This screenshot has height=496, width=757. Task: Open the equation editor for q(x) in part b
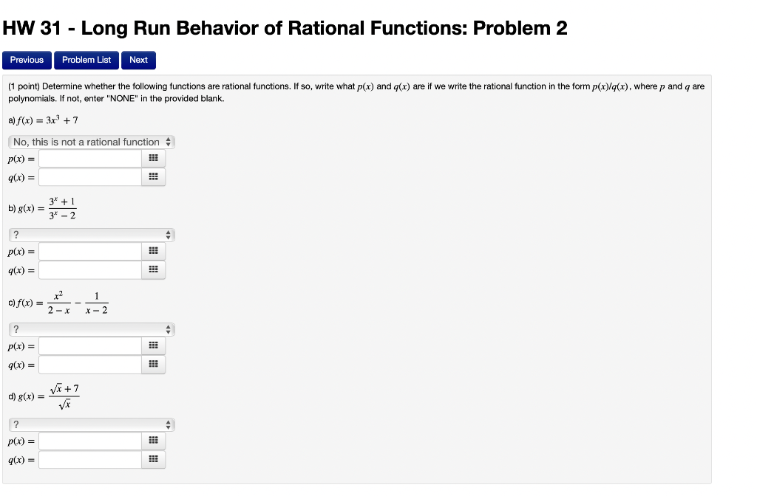153,269
